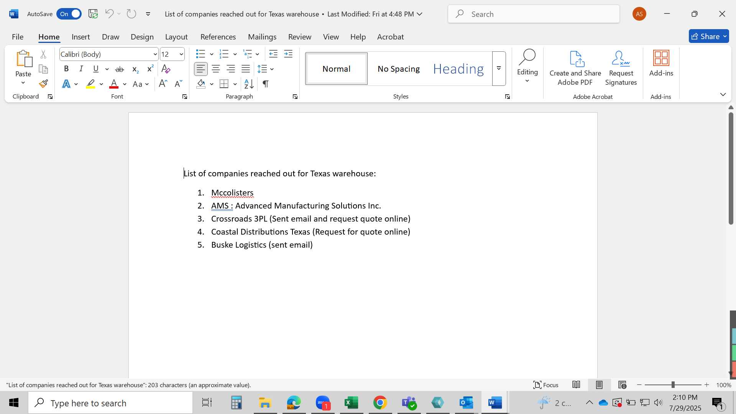Switch to the References tab
The width and height of the screenshot is (736, 414).
218,37
